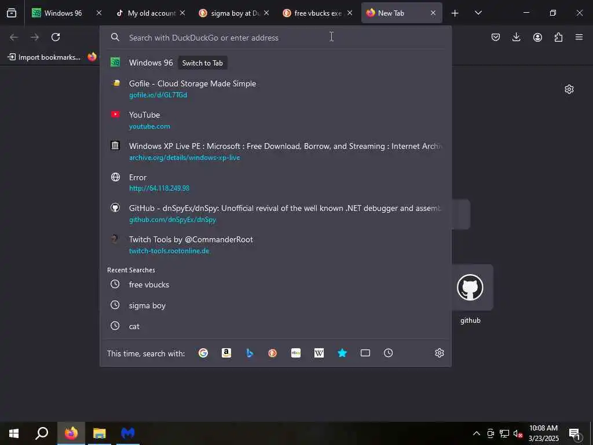The image size is (593, 445).
Task: Switch to the Windows 96 tab
Action: click(63, 13)
